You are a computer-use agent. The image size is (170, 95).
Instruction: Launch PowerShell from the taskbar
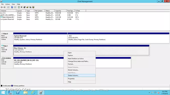pyautogui.click(x=18, y=93)
